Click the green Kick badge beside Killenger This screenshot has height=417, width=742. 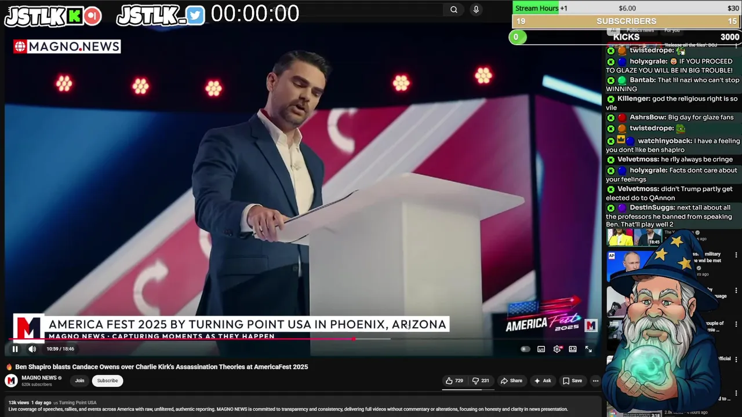point(610,99)
